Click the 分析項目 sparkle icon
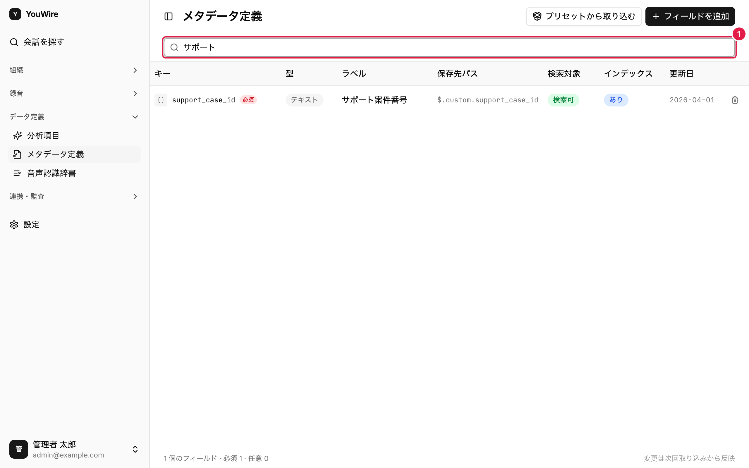The width and height of the screenshot is (749, 468). [17, 135]
